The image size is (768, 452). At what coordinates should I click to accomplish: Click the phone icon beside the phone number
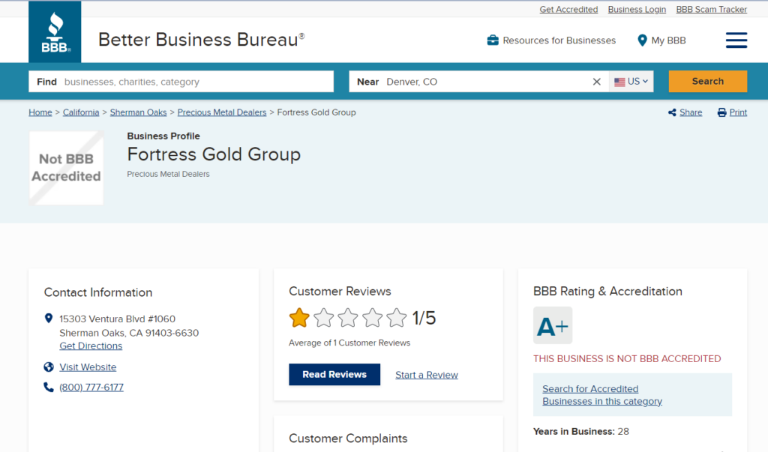pos(49,388)
